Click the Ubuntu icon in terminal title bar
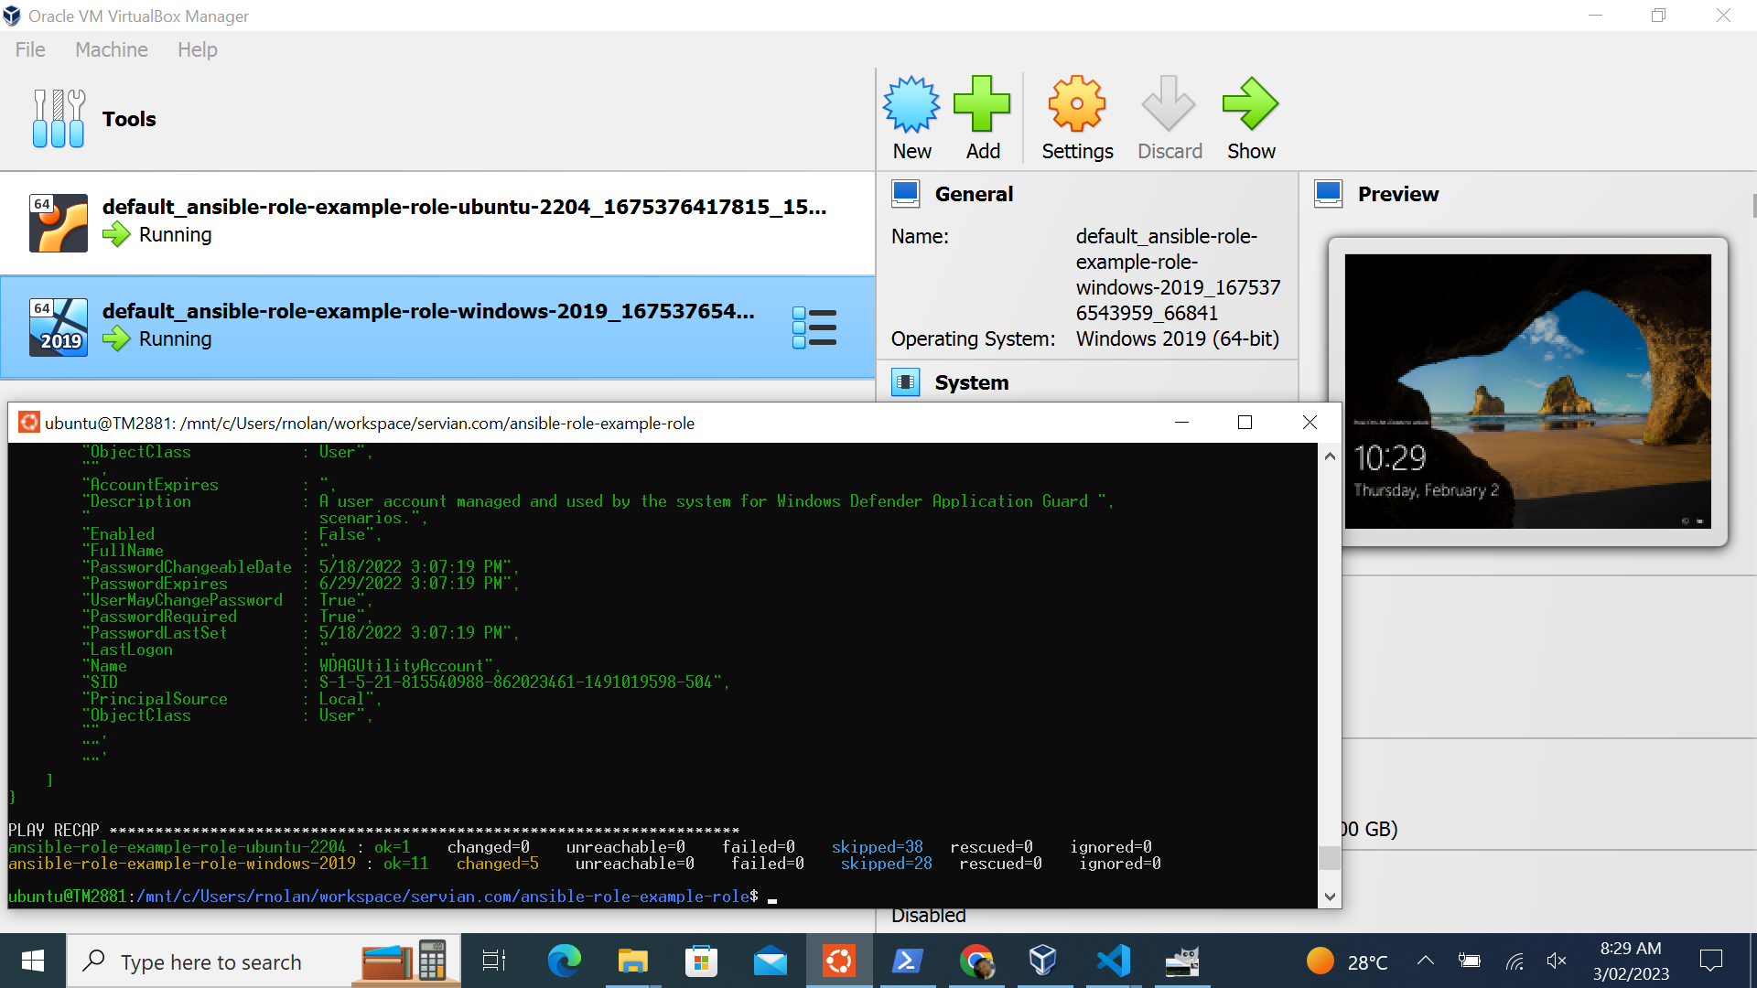This screenshot has width=1757, height=988. tap(29, 423)
